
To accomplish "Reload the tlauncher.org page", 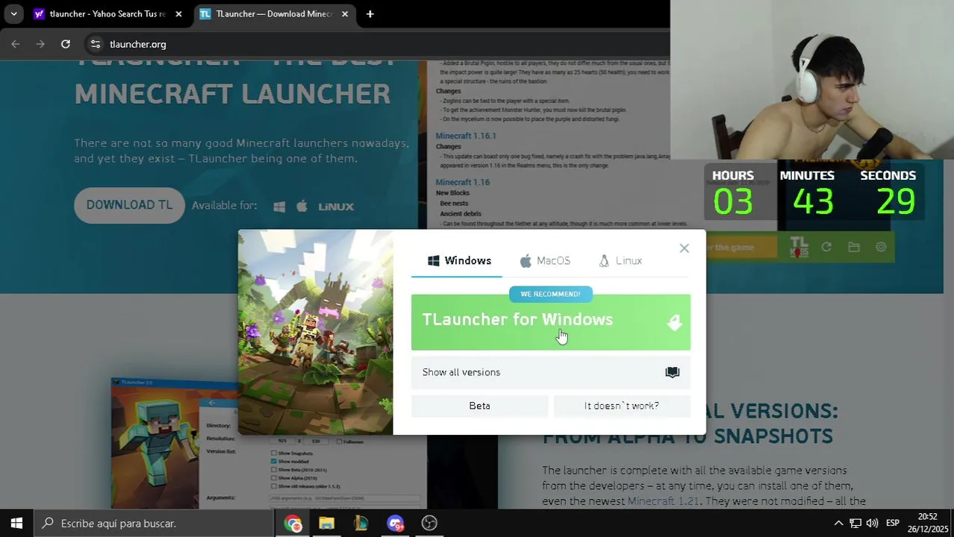I will click(x=66, y=44).
